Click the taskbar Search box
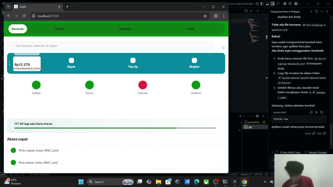The image size is (333, 187). 110,182
